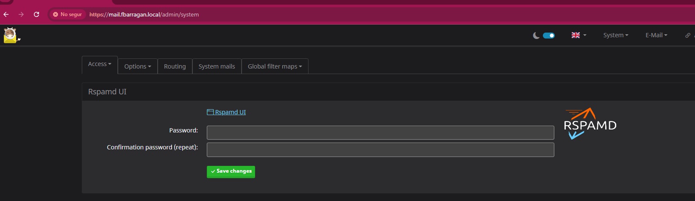Screen dimensions: 695x201
Task: Open the Options tab dropdown
Action: (138, 66)
